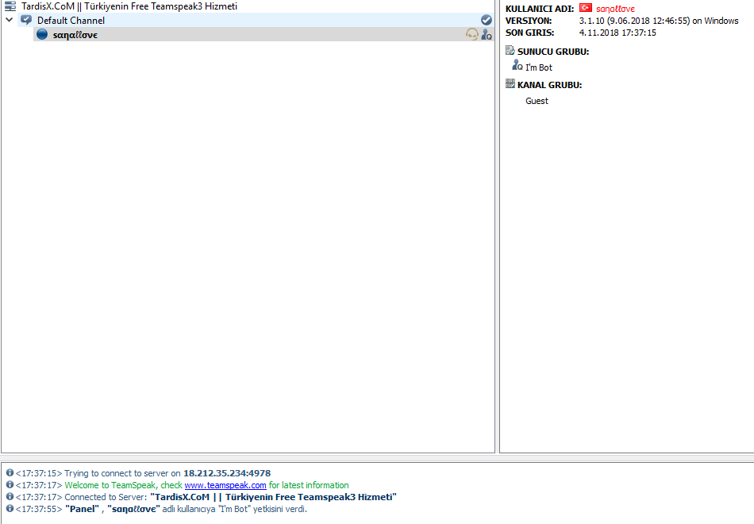Click the connected server name in log
The height and width of the screenshot is (524, 754).
273,497
